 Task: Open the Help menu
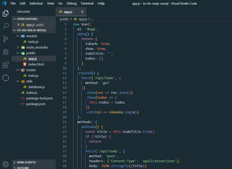101,3
